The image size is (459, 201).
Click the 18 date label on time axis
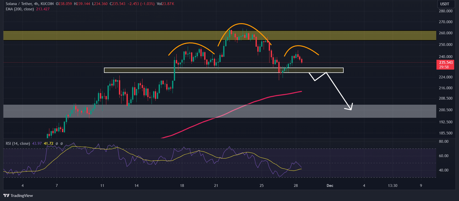coord(182,186)
